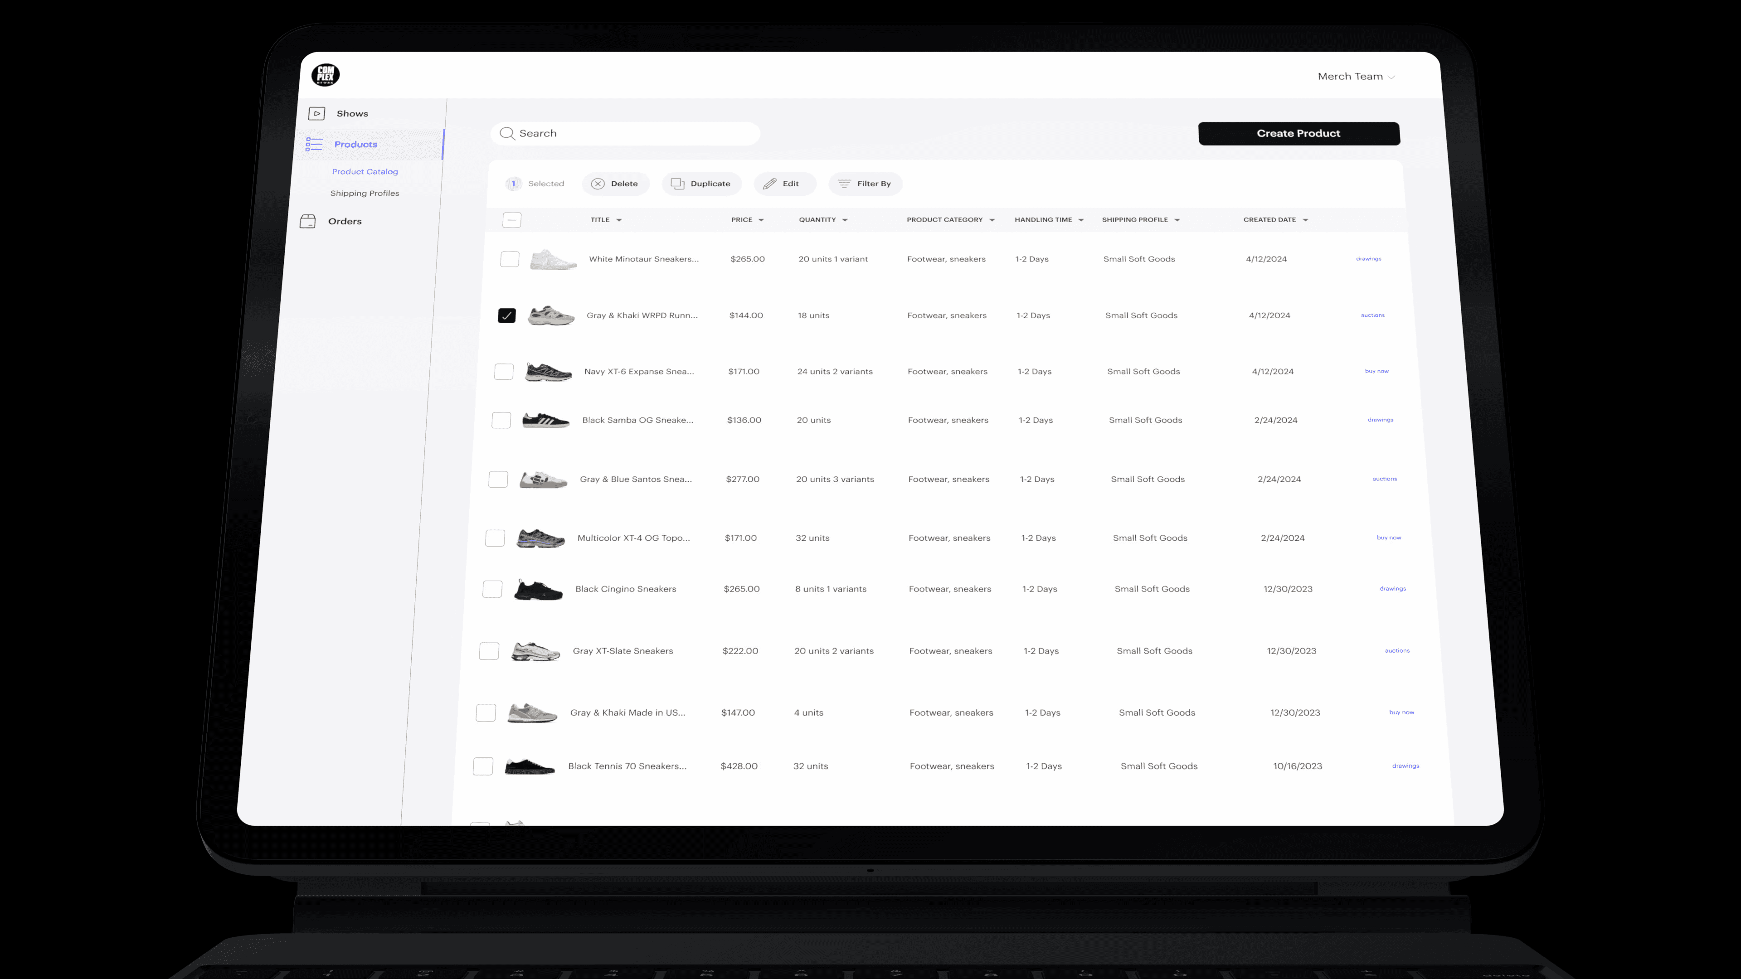Check the White Minotaur Sneakers checkbox

(510, 259)
